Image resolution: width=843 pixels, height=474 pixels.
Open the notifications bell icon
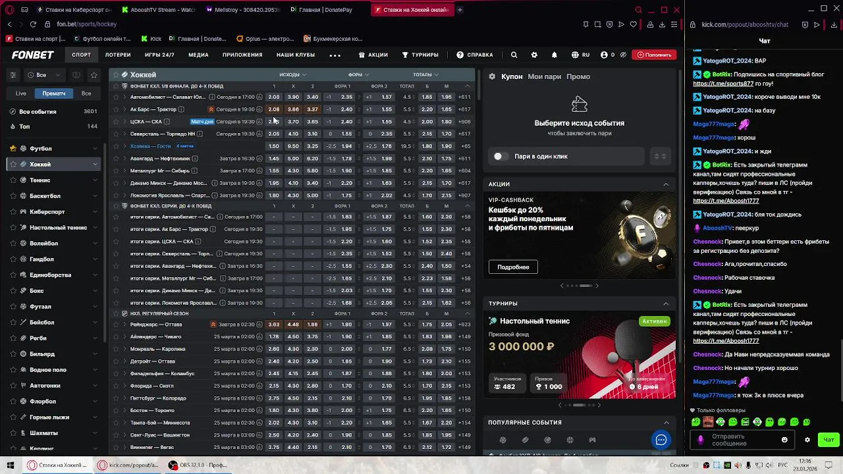pyautogui.click(x=554, y=55)
